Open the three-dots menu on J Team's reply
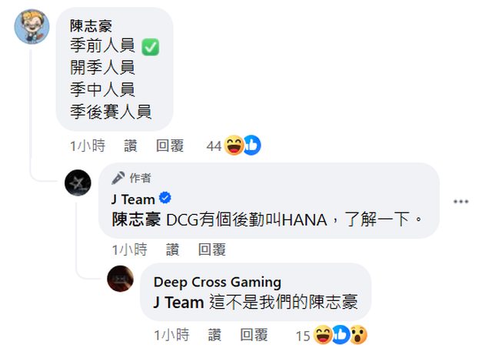Image resolution: width=492 pixels, height=348 pixels. coord(461,201)
